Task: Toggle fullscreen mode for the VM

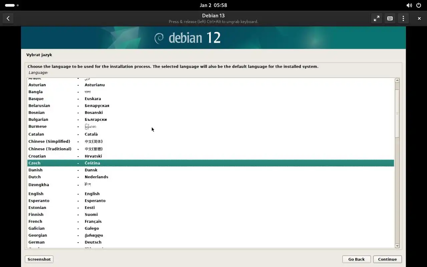Action: 377,18
